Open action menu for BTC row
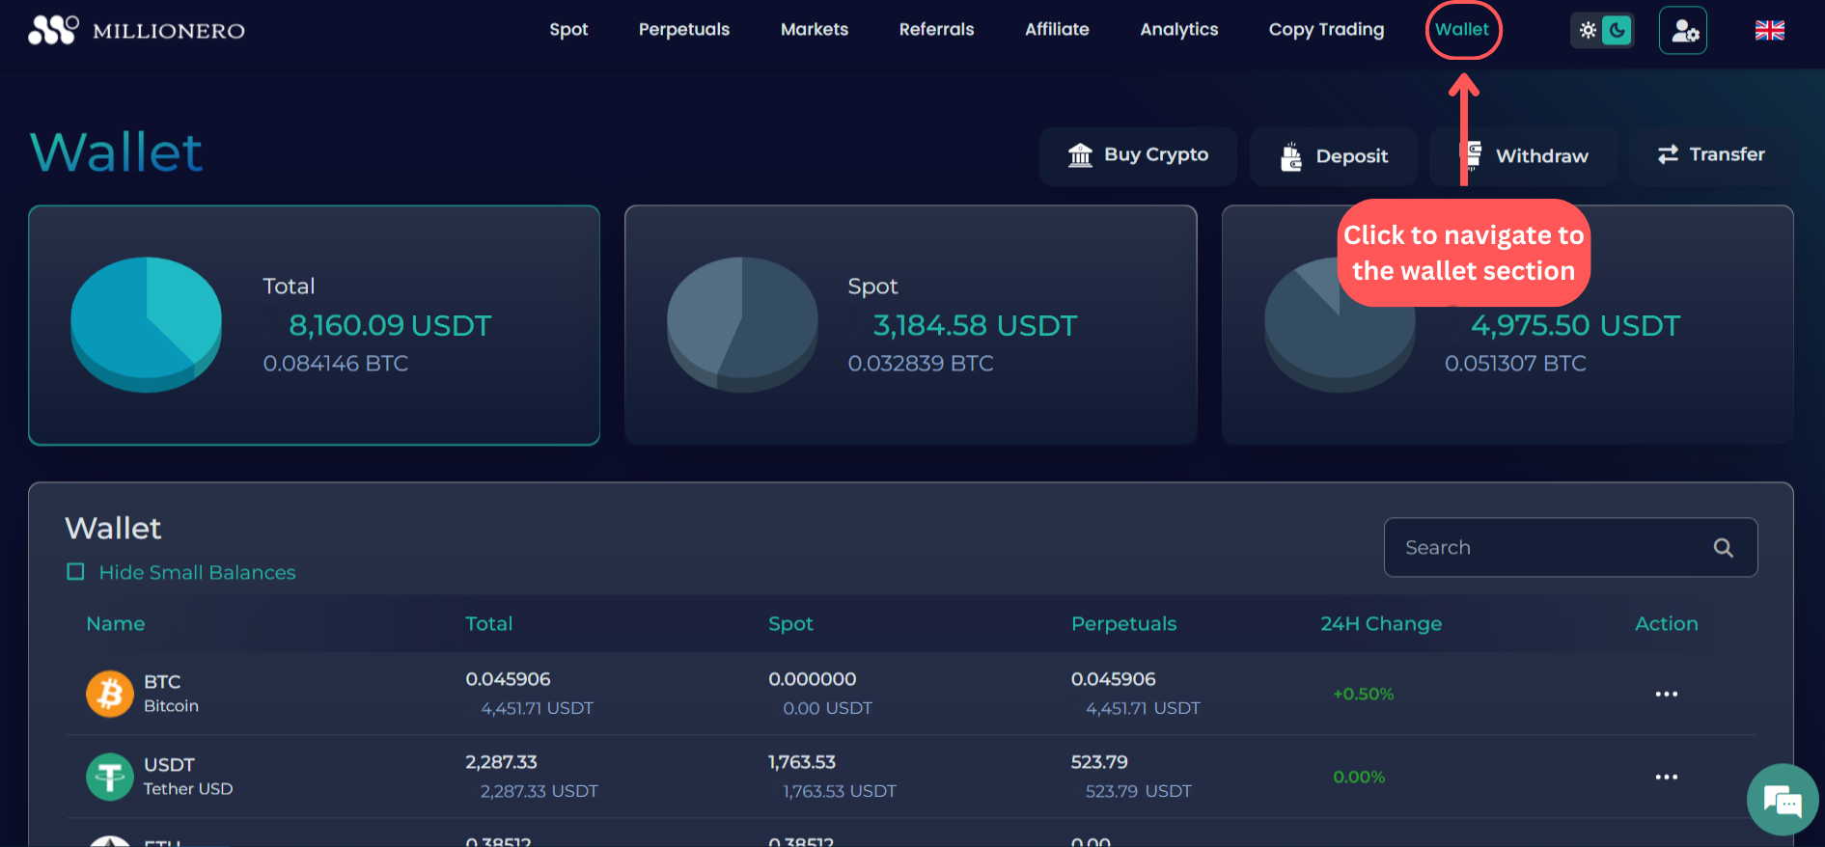Viewport: 1825px width, 847px height. [x=1666, y=694]
